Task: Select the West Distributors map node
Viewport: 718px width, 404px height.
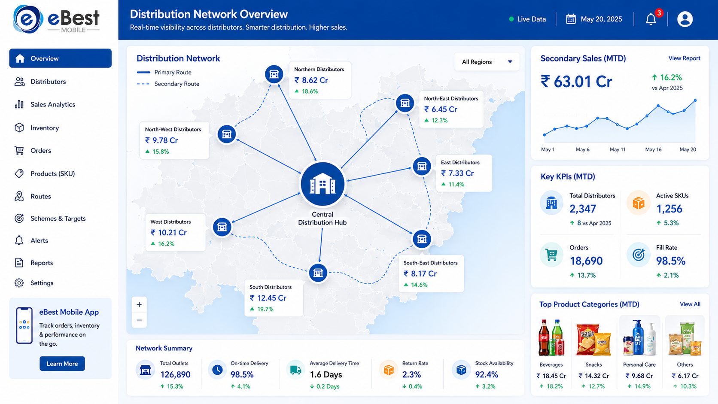Action: [222, 227]
